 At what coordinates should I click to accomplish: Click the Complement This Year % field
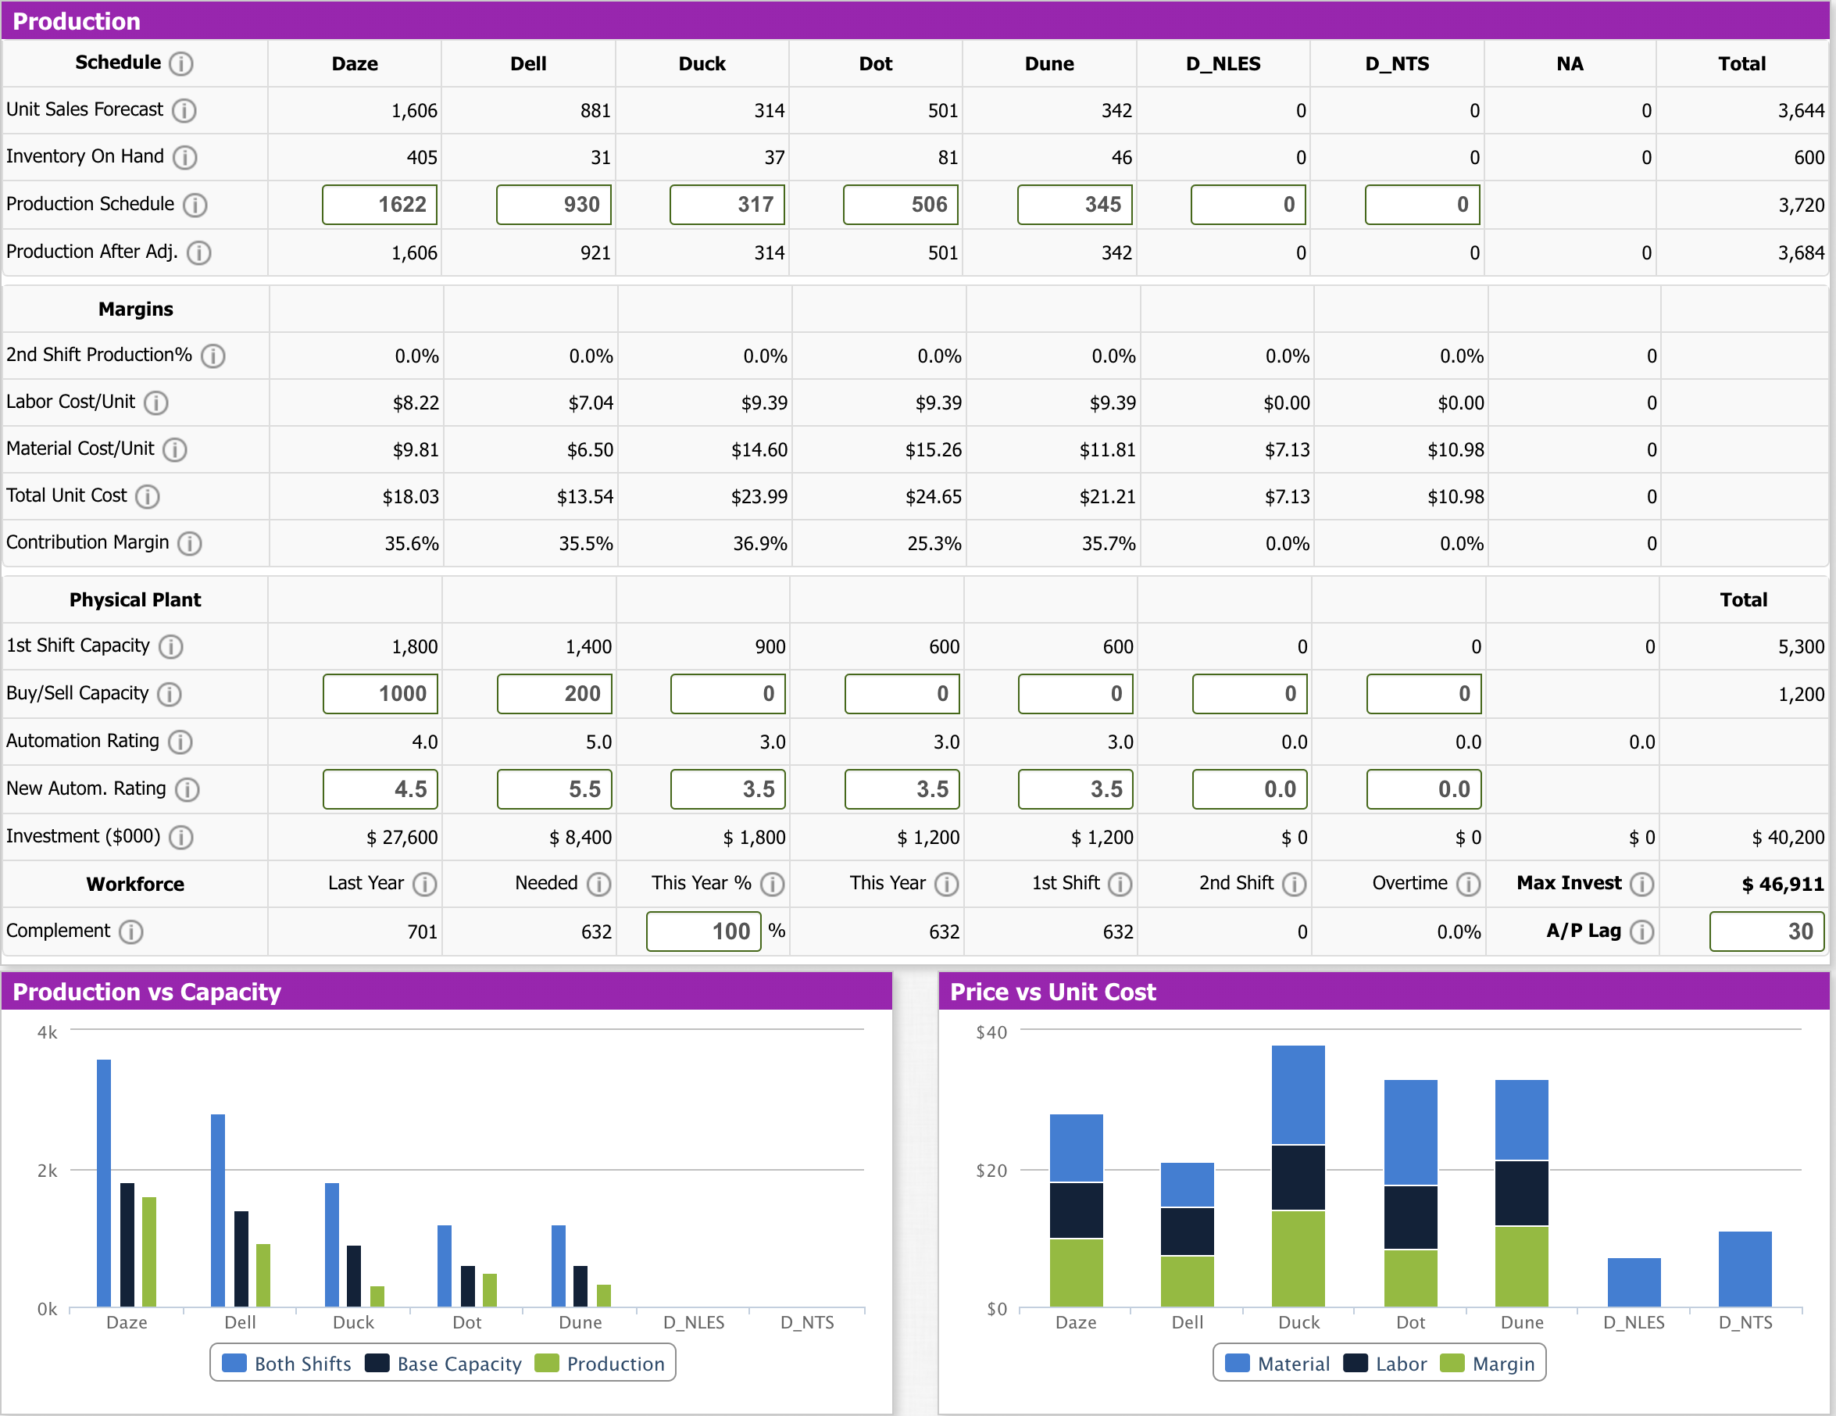click(x=704, y=931)
